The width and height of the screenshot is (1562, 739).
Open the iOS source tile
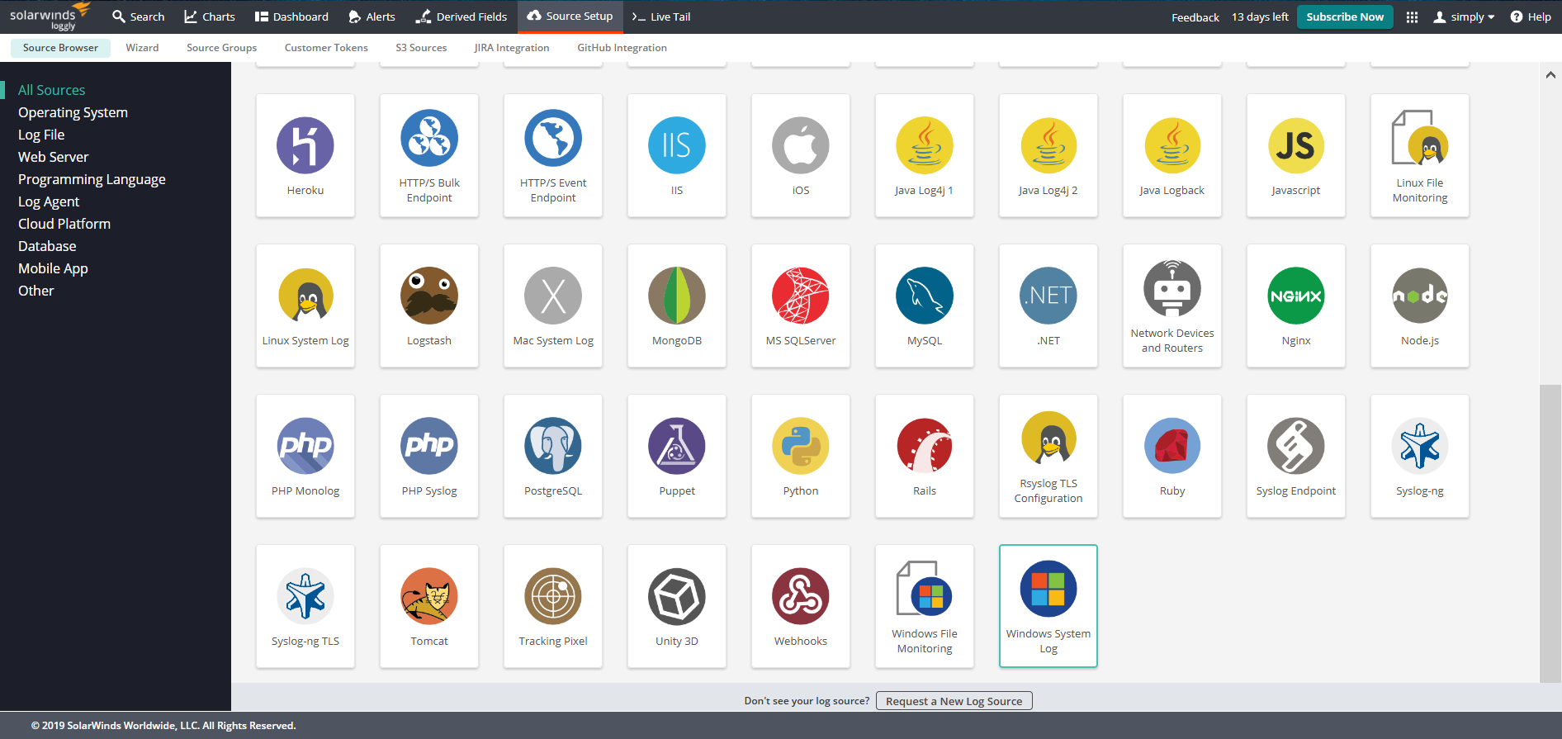pos(801,155)
